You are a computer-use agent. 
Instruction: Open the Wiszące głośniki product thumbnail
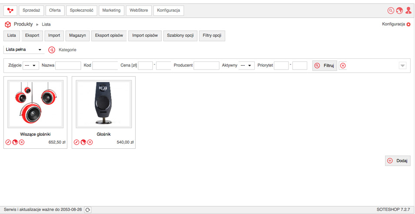(36, 104)
